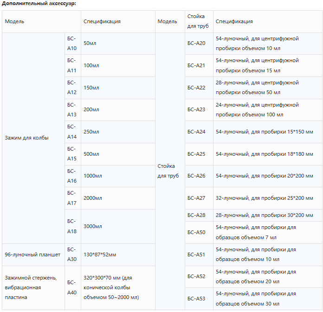Click the '320*300*70 мм' specification cell

[118, 287]
